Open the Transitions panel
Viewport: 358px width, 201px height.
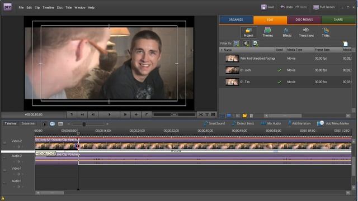(x=306, y=32)
